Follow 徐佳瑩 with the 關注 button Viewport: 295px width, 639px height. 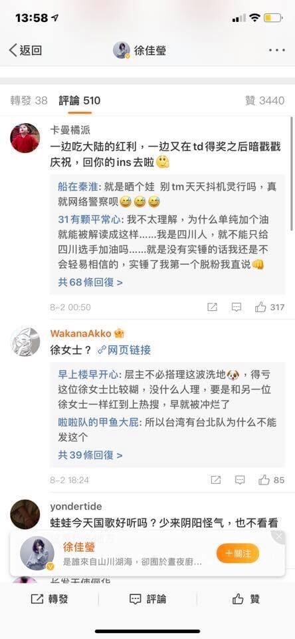pyautogui.click(x=238, y=553)
